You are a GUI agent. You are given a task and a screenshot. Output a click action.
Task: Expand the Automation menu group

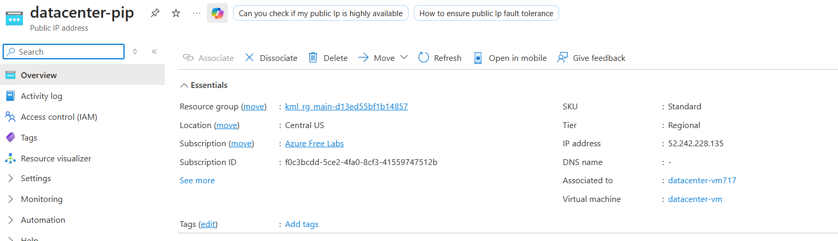[10, 220]
